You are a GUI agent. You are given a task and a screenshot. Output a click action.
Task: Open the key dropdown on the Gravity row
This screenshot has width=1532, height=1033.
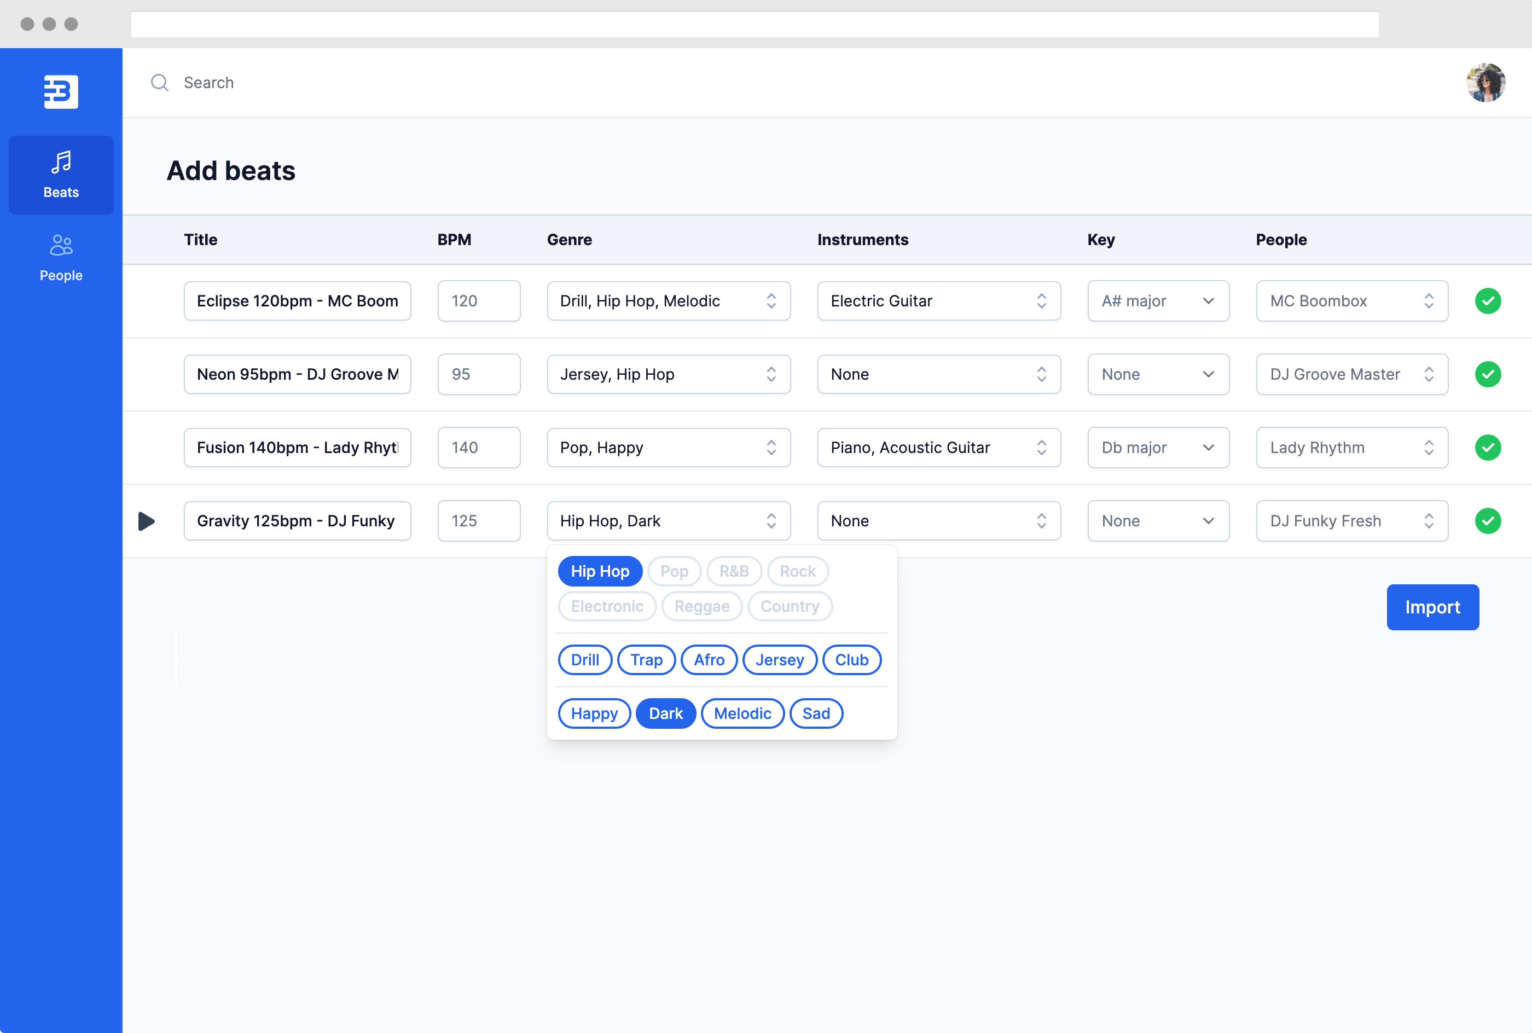click(x=1158, y=521)
